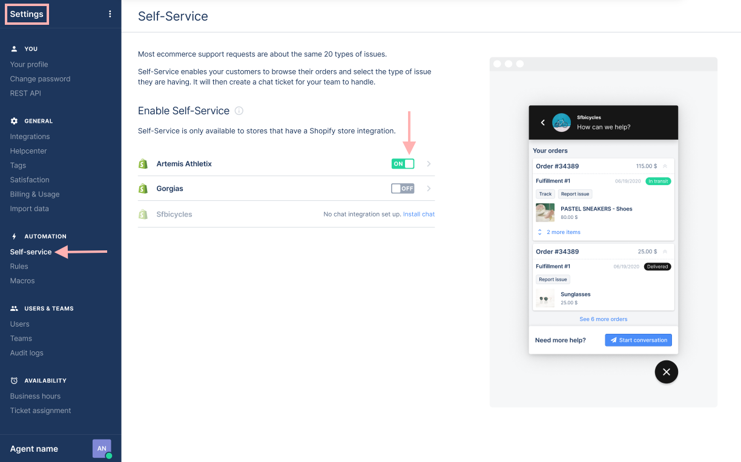Image resolution: width=741 pixels, height=462 pixels.
Task: Click the Gorgias store name
Action: 170,189
